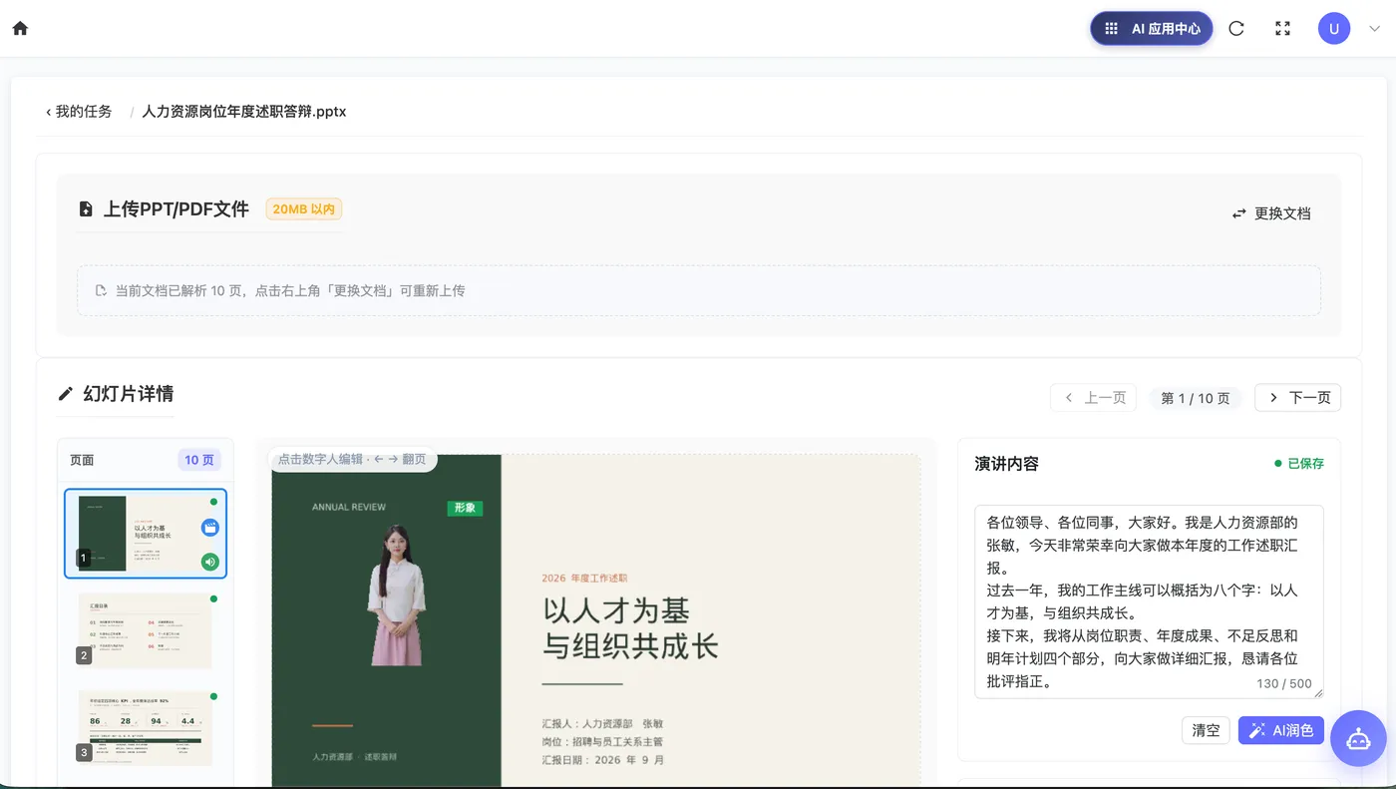Click the green 形象 tag on the slide
Viewport: 1396px width, 789px height.
coord(465,508)
